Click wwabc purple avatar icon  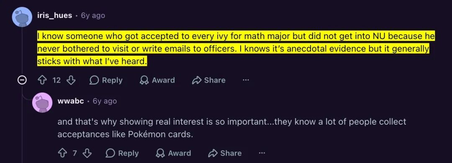click(42, 103)
